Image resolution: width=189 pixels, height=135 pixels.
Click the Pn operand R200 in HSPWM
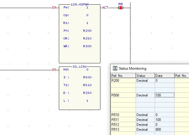[87, 31]
